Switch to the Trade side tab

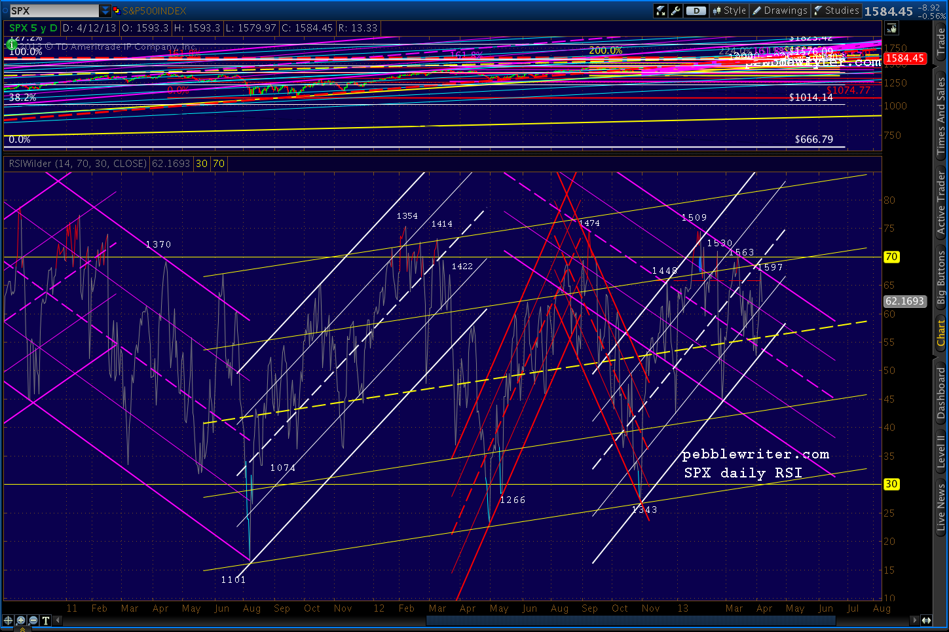click(x=941, y=43)
